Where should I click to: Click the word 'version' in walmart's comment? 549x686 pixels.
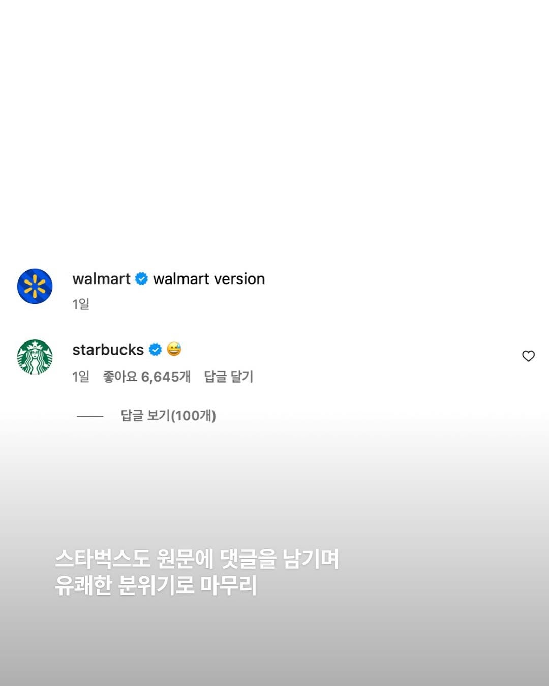tap(239, 279)
